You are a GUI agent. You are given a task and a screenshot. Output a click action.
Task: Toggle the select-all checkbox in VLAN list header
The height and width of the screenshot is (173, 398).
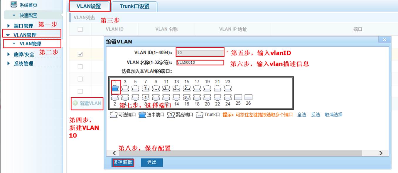coord(80,29)
